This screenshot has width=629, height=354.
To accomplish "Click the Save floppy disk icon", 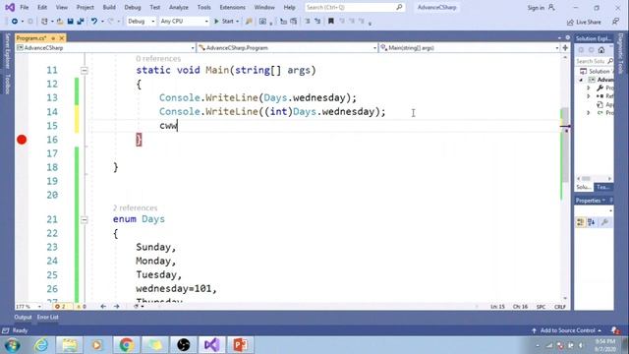I will click(x=70, y=22).
